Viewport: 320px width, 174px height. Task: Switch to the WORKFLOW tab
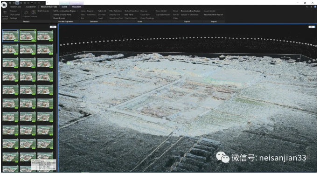tap(16, 7)
